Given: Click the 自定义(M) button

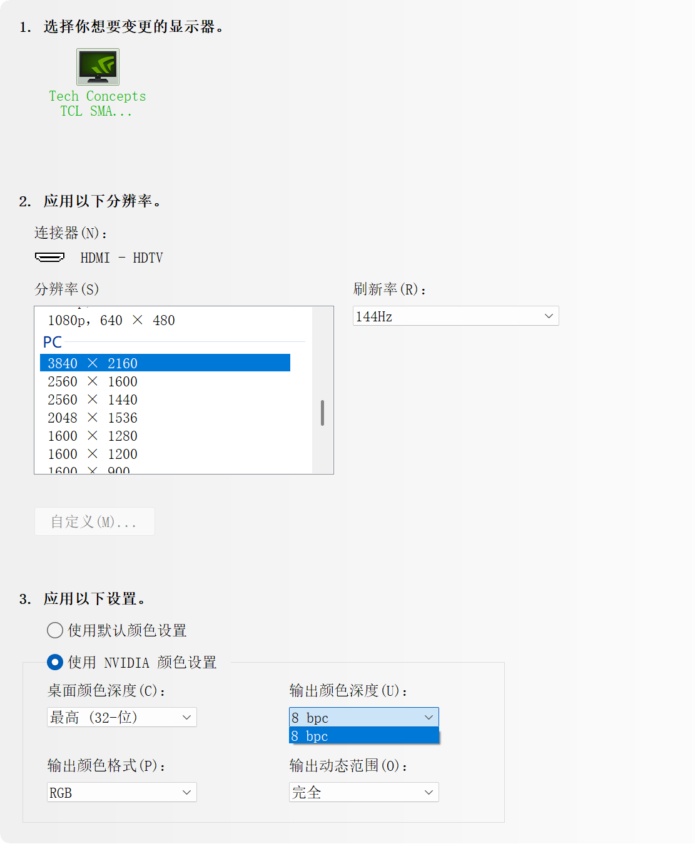Looking at the screenshot, I should (x=94, y=521).
